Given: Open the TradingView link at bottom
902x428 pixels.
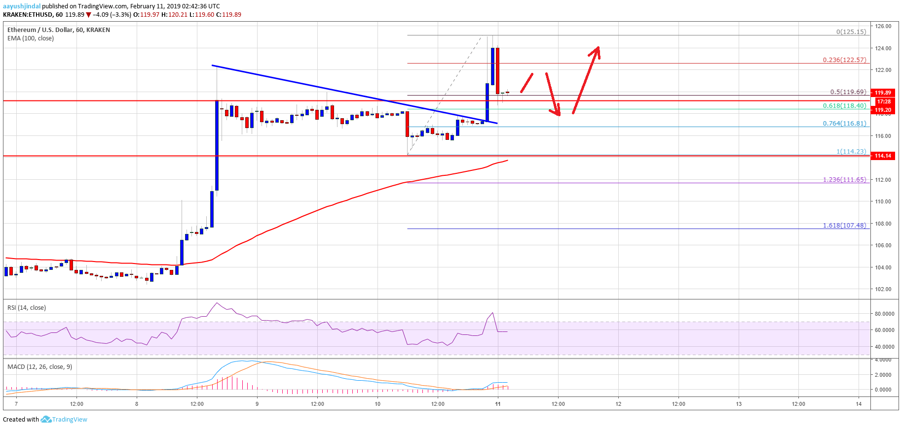Looking at the screenshot, I should click(x=70, y=420).
